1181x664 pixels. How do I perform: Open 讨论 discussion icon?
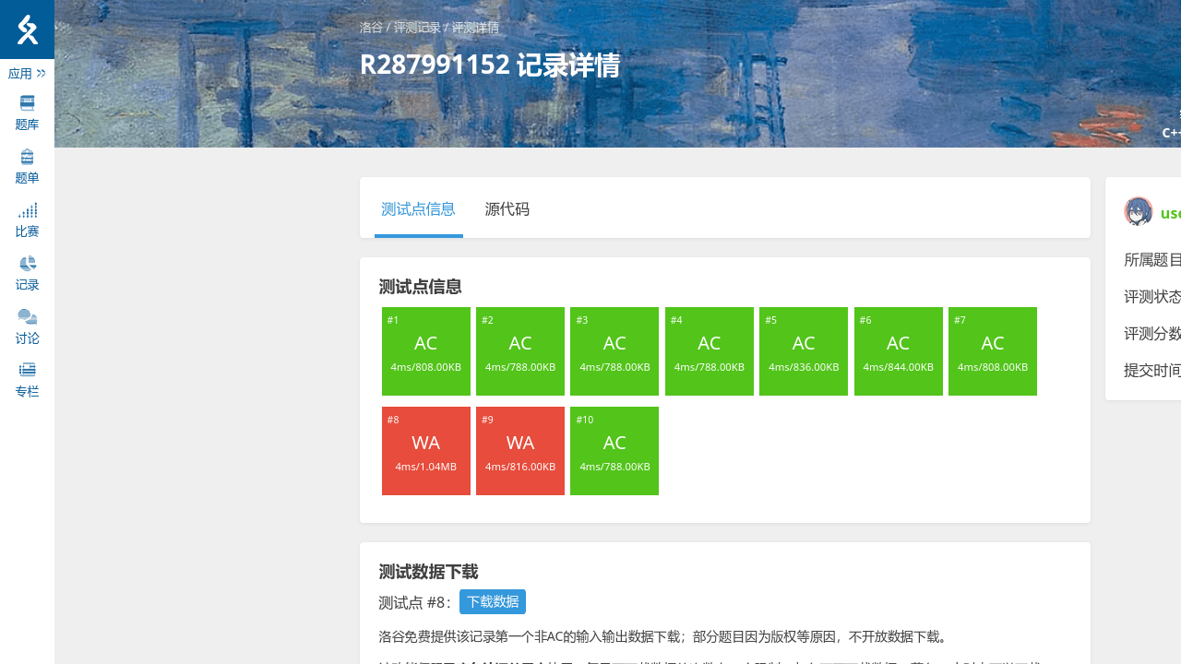click(x=27, y=317)
